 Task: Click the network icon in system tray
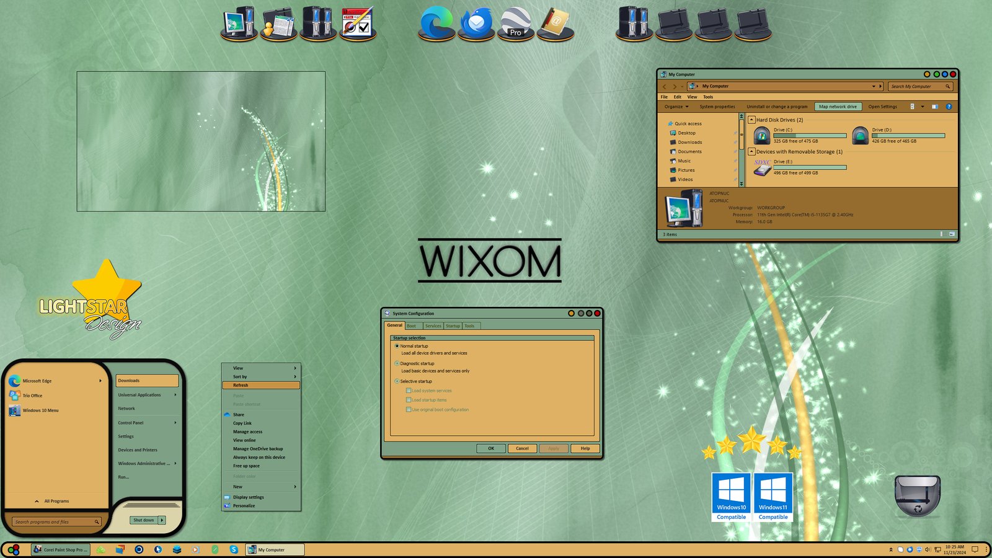tap(937, 549)
